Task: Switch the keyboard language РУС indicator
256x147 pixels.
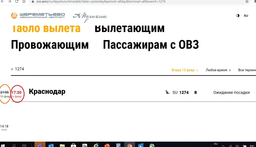Action: pos(252,146)
